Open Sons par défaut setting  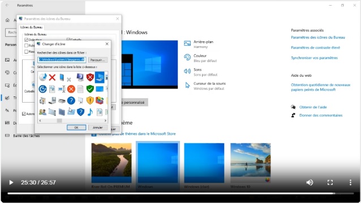pos(200,72)
